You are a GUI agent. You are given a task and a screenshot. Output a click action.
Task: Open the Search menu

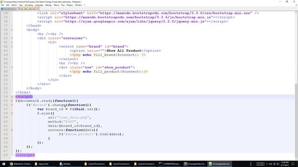pyautogui.click(x=14, y=5)
